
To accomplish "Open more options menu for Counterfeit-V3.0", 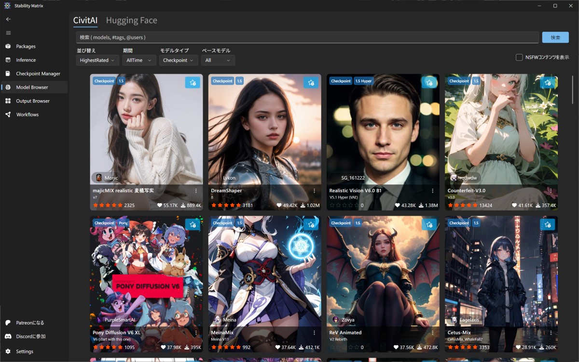I will point(551,191).
